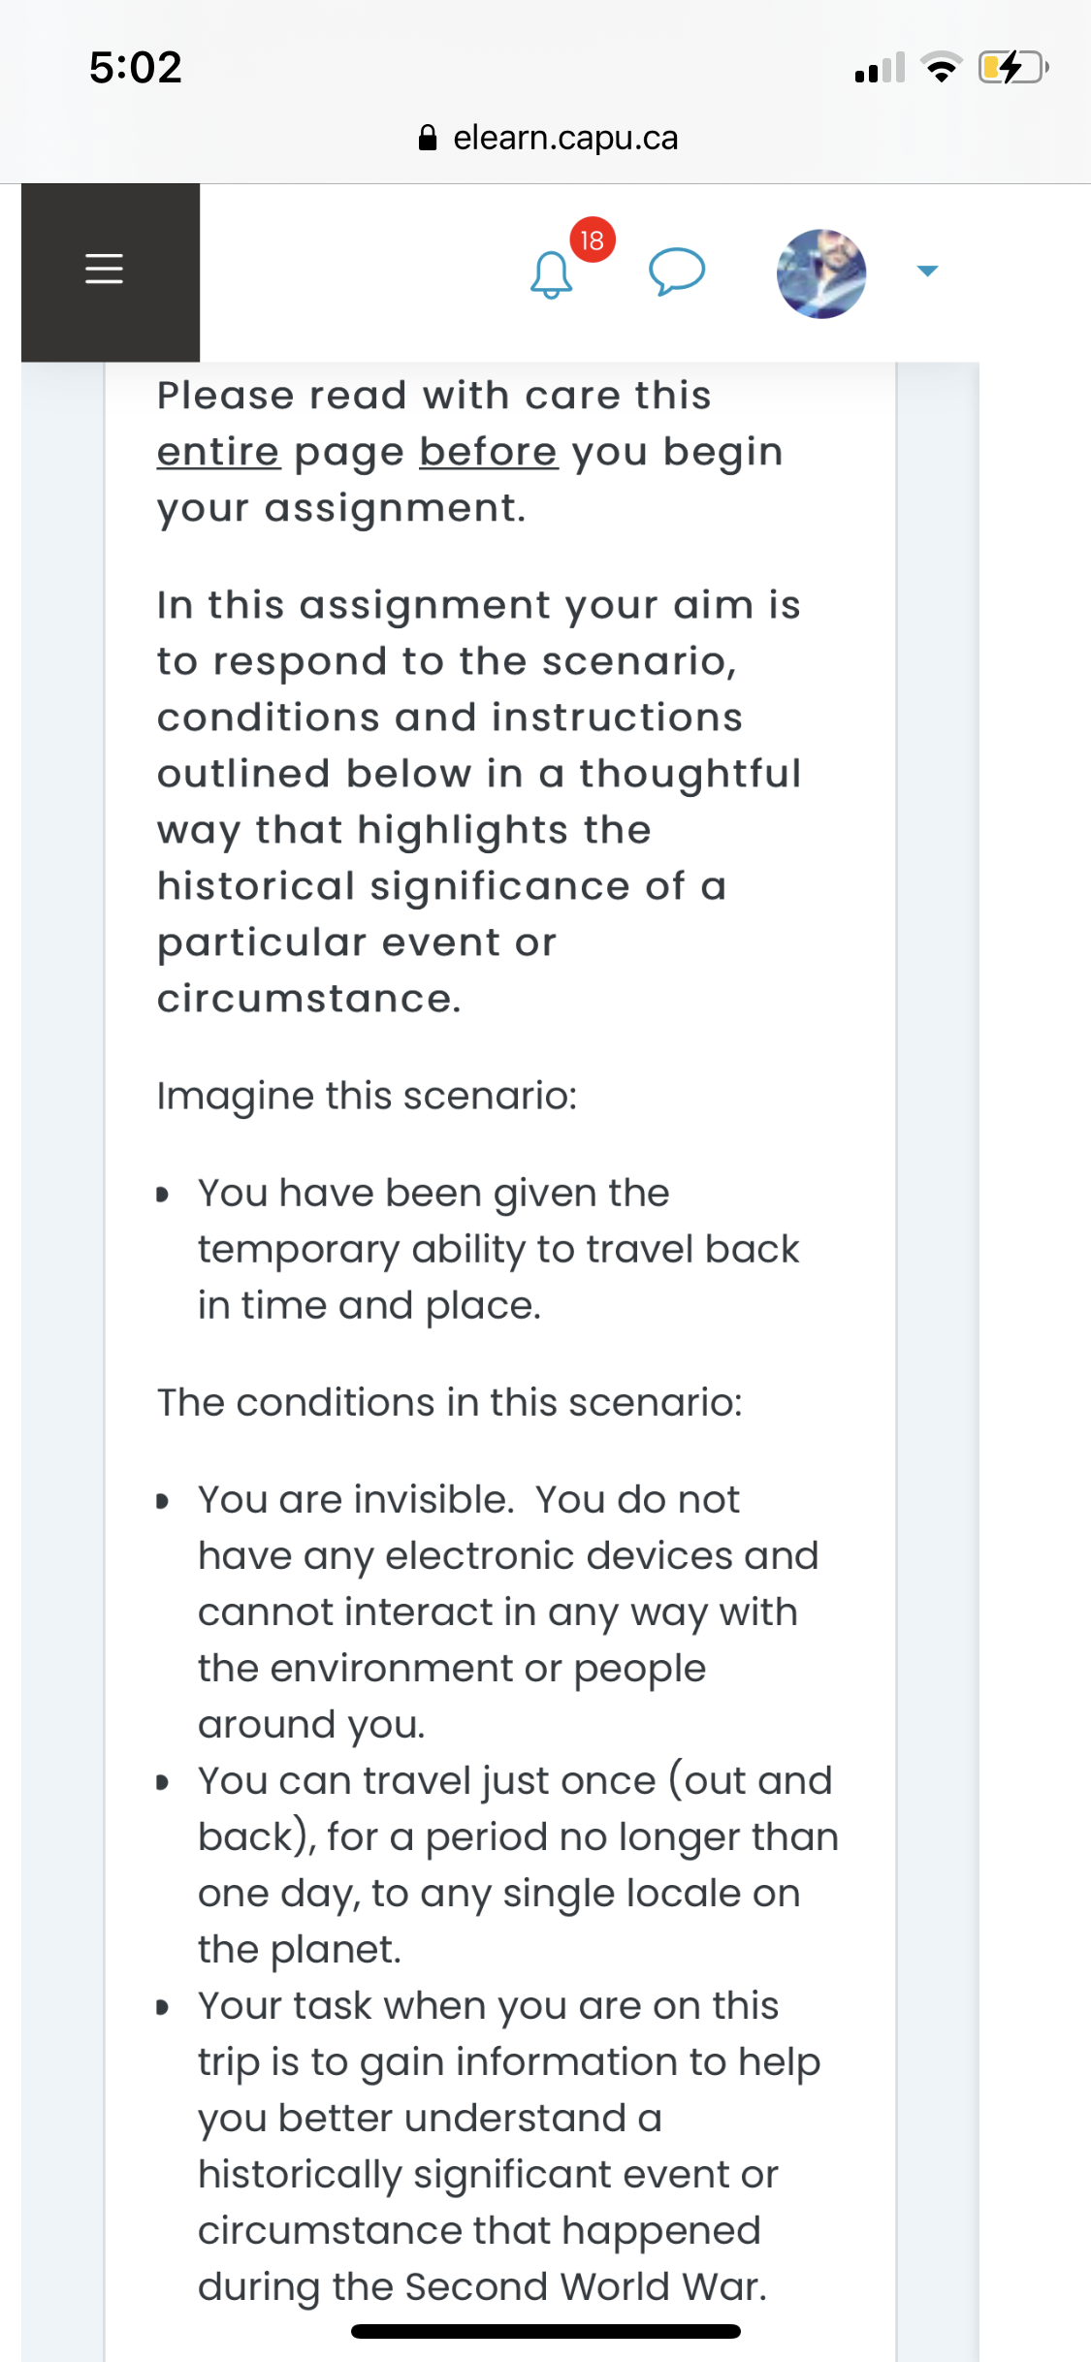Tap the "Your task when you are" bullet
The width and height of the screenshot is (1091, 2362).
(x=499, y=2147)
